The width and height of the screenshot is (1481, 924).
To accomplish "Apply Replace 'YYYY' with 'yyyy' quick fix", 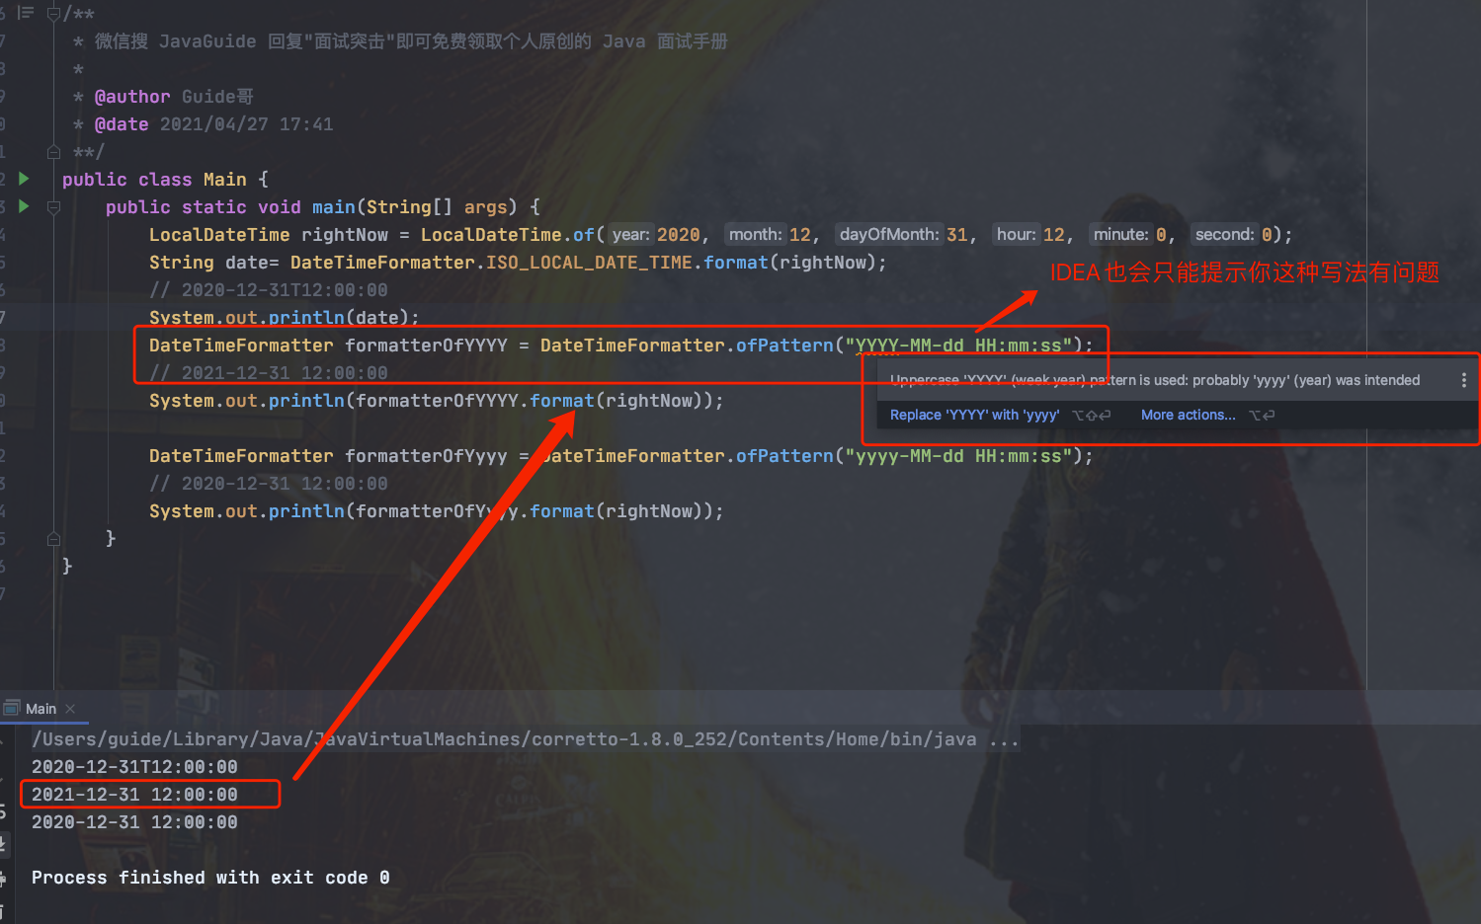I will [974, 415].
